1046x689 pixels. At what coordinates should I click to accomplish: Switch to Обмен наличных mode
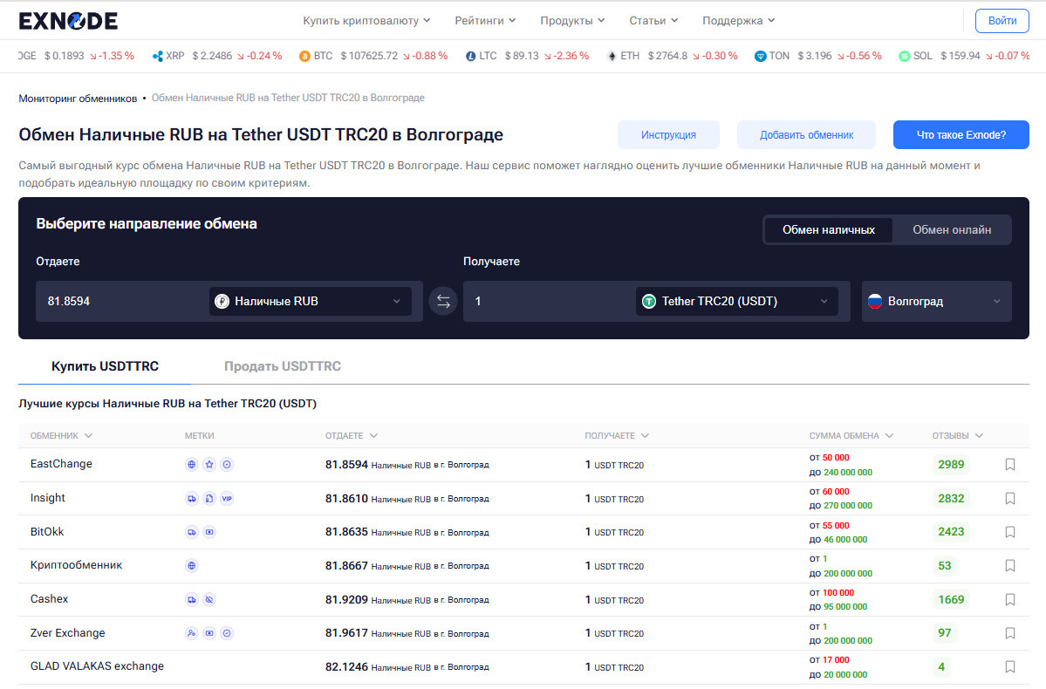[x=829, y=230]
